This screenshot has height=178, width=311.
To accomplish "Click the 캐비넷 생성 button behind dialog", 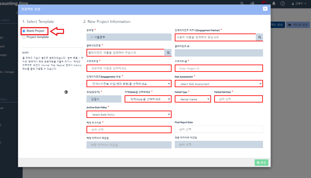I will point(298,25).
